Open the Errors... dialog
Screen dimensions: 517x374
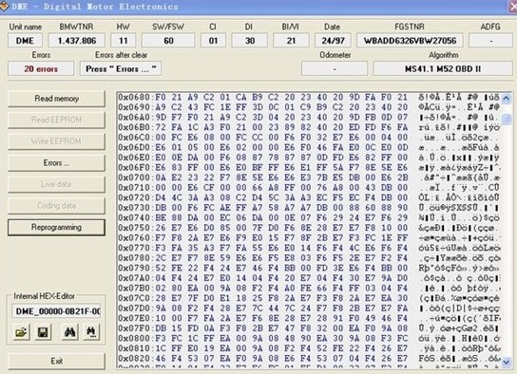pyautogui.click(x=56, y=163)
